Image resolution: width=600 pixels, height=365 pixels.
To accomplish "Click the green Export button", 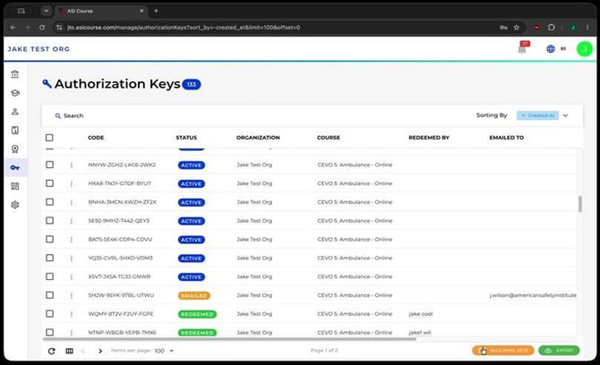I will coord(559,351).
